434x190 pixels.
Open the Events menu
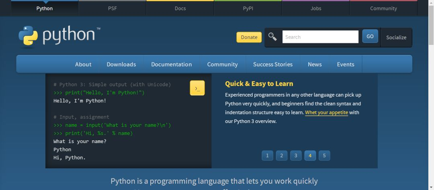point(346,65)
